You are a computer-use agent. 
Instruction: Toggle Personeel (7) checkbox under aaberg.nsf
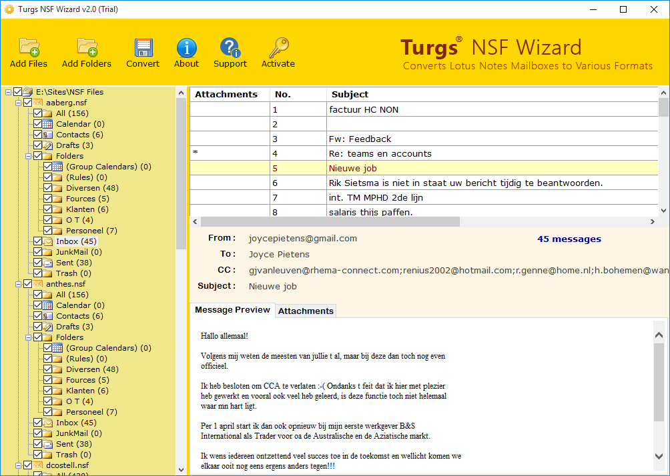[47, 231]
